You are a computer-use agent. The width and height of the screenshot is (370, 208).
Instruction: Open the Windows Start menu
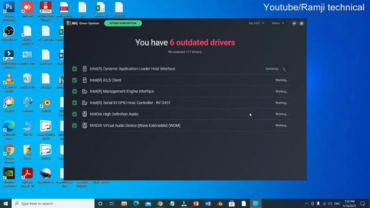pyautogui.click(x=6, y=203)
